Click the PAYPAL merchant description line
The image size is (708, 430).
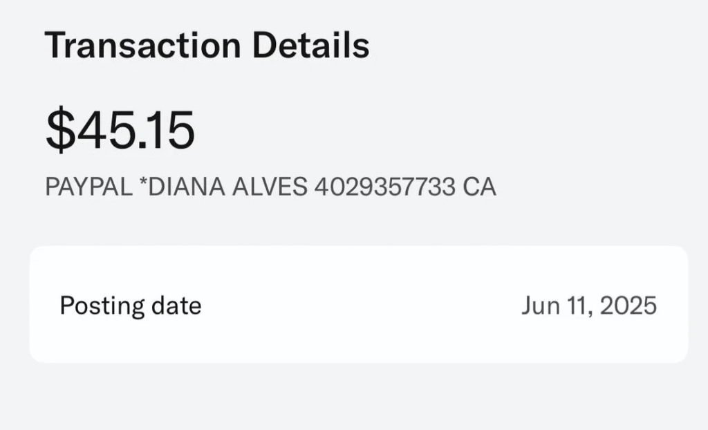pyautogui.click(x=270, y=187)
